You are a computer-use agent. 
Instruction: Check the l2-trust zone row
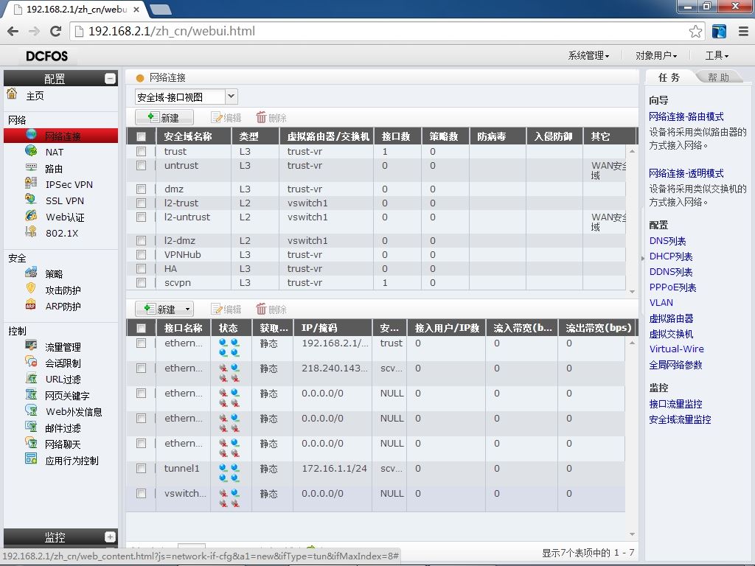coord(141,203)
